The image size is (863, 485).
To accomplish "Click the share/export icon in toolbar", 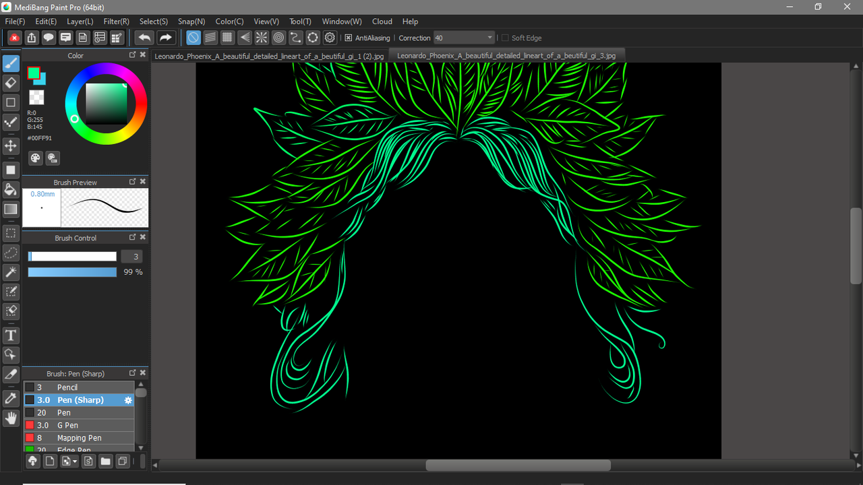I will point(32,38).
